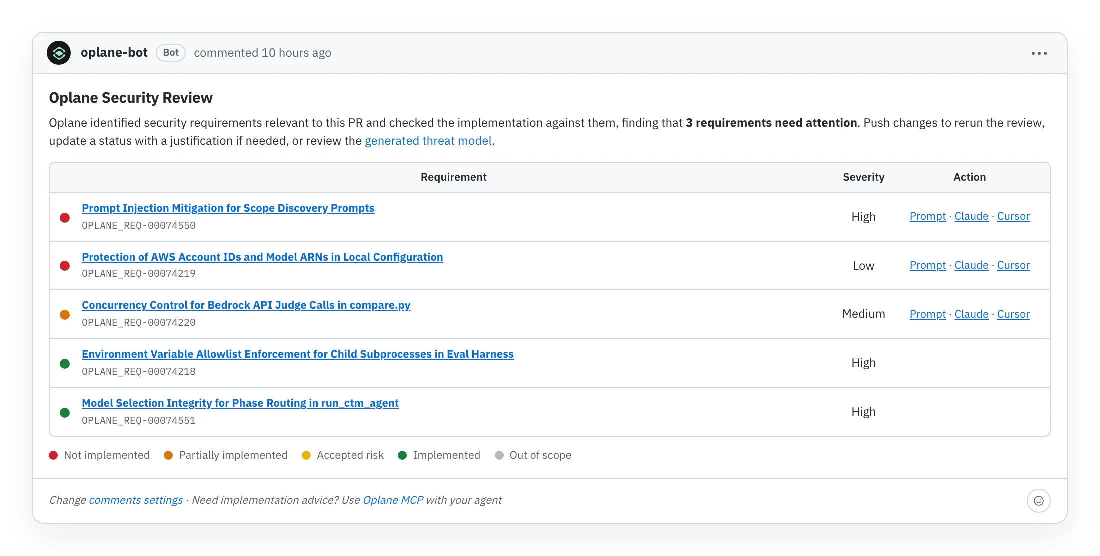Click the Low severity cell for AWS Account IDs row
This screenshot has width=1100, height=556.
coord(863,266)
